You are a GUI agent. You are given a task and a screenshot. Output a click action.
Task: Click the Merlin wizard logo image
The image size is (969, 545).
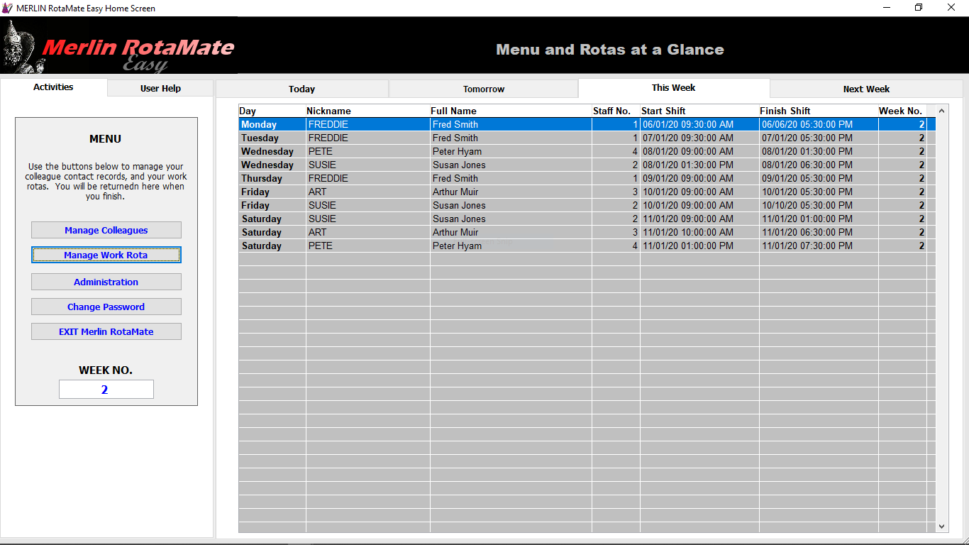pos(118,46)
